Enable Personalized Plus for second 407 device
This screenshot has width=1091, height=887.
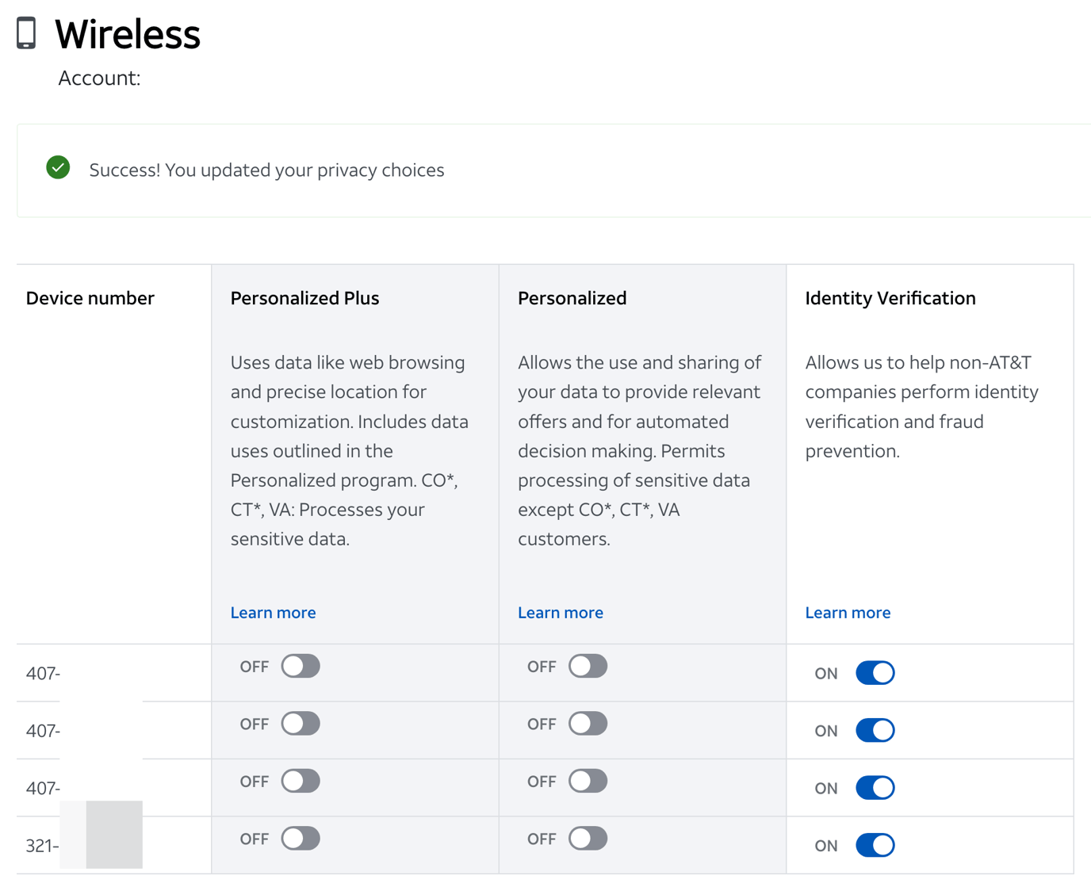[301, 724]
